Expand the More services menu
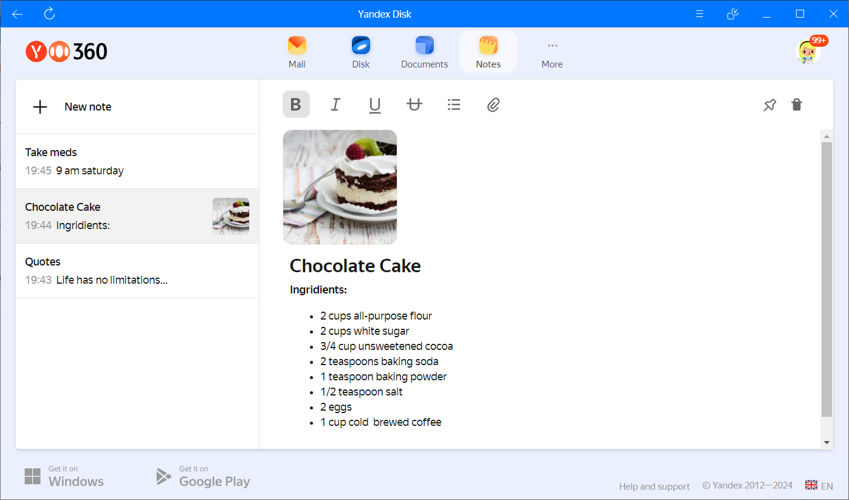This screenshot has height=500, width=849. 552,52
